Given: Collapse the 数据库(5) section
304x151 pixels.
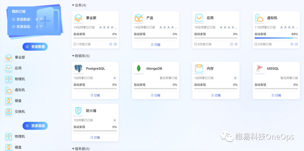Looking at the screenshot, I should [x=73, y=56].
